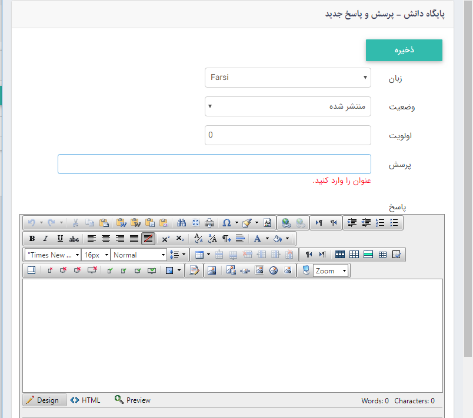Click the superscript icon
Viewport: 473px width, 418px height.
(165, 239)
